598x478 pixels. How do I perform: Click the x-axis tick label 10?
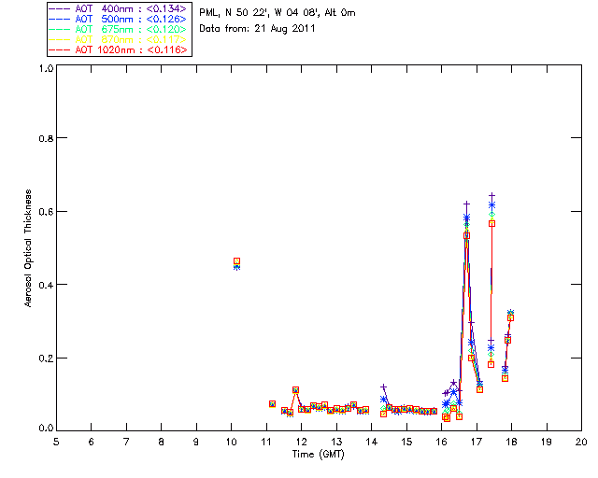[231, 442]
